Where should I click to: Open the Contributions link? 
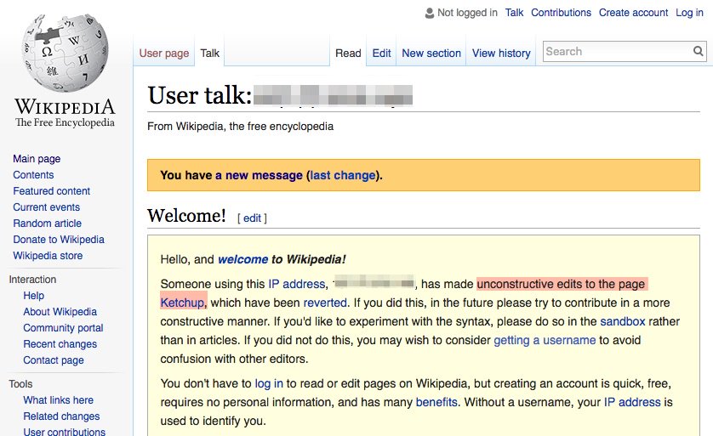point(561,13)
